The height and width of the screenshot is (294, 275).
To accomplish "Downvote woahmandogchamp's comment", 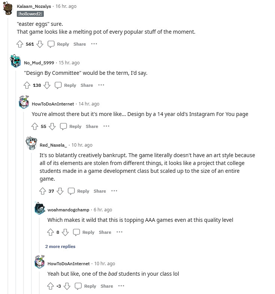I will point(65,232).
